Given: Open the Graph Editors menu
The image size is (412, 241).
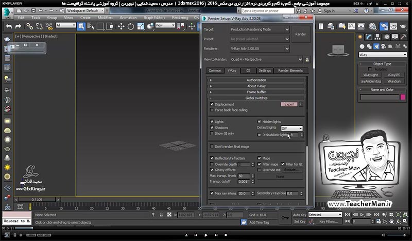Looking at the screenshot, I should (154, 18).
